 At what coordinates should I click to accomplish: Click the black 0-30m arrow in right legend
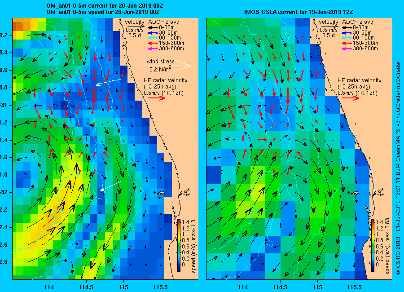347,27
